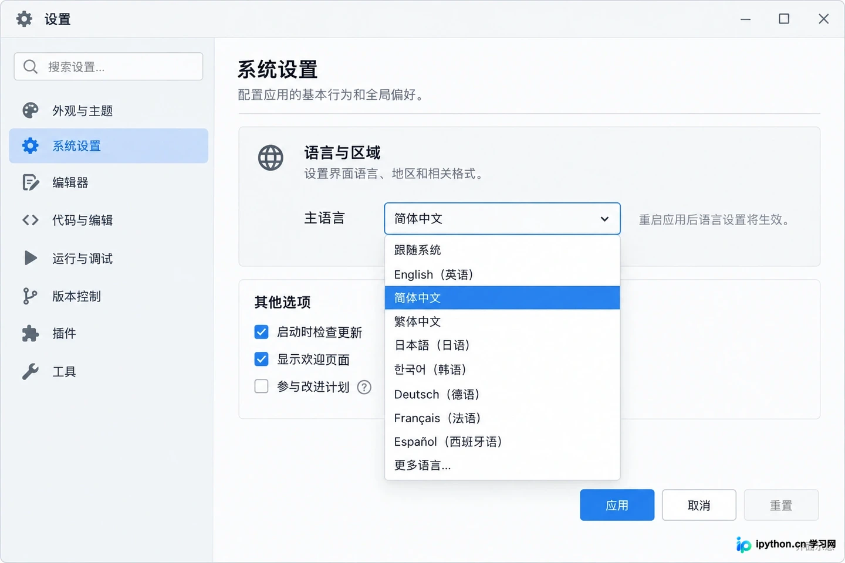Choose 繁体中文 from the language list

tap(502, 321)
